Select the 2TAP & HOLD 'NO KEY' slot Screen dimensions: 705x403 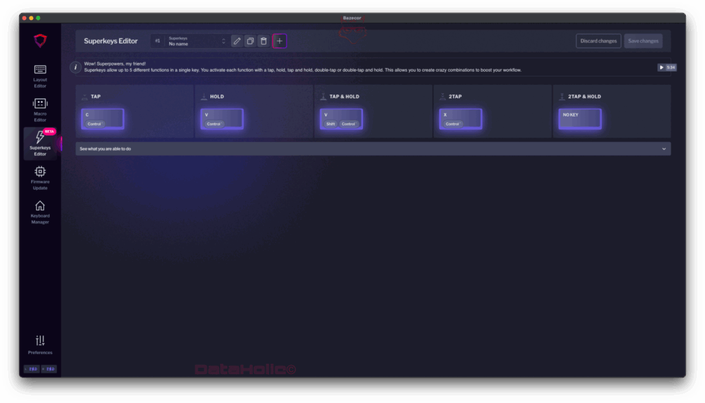point(580,119)
